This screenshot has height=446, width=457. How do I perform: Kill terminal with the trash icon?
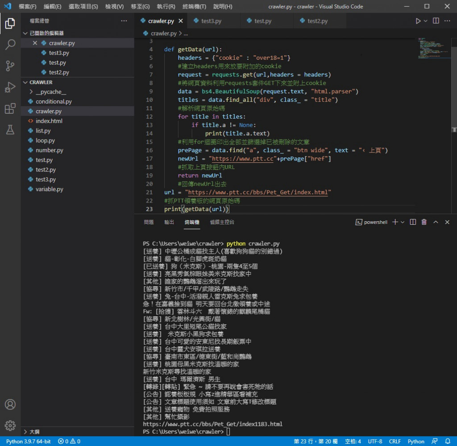point(424,222)
